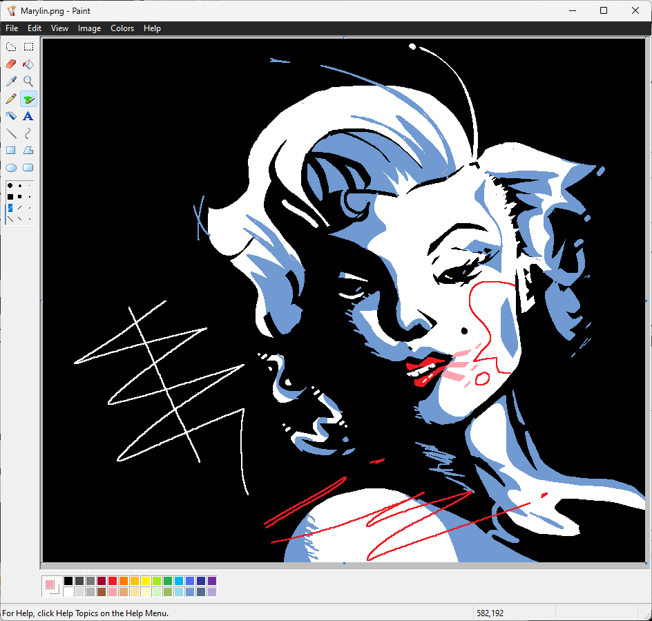Viewport: 652px width, 621px height.
Task: Activate the Fill With Color bucket
Action: [28, 64]
